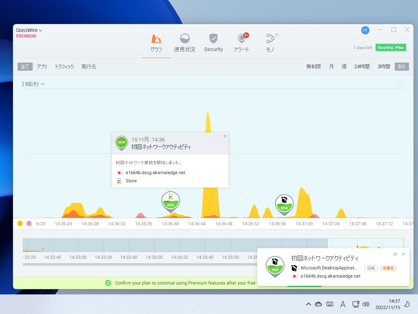
Task: Toggle the yellow download traffic arrow
Action: pyautogui.click(x=20, y=223)
